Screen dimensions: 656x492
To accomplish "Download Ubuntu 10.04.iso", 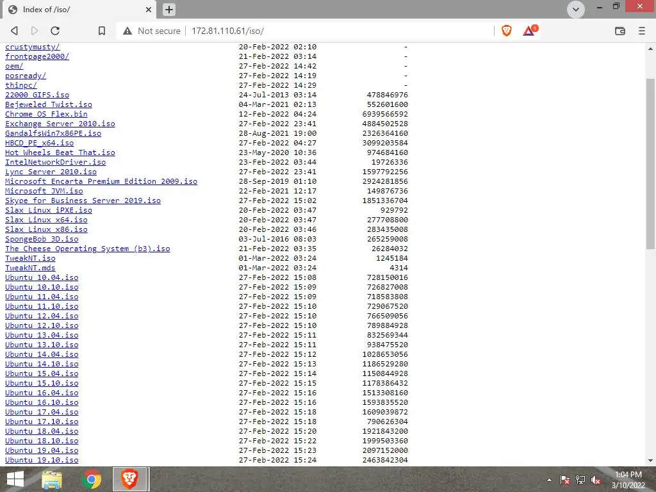I will 42,278.
